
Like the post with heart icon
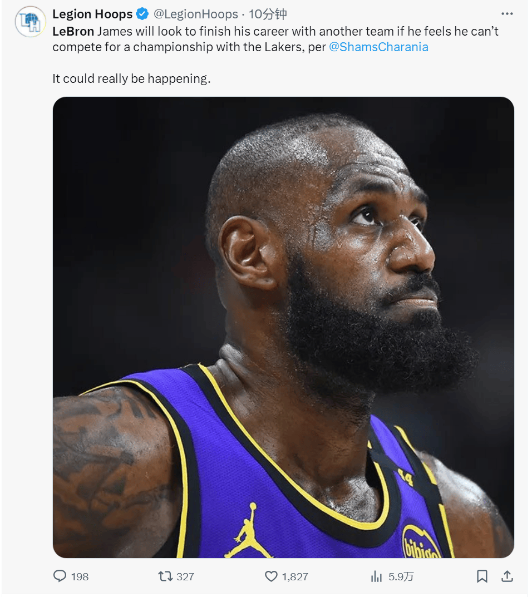[x=271, y=576]
